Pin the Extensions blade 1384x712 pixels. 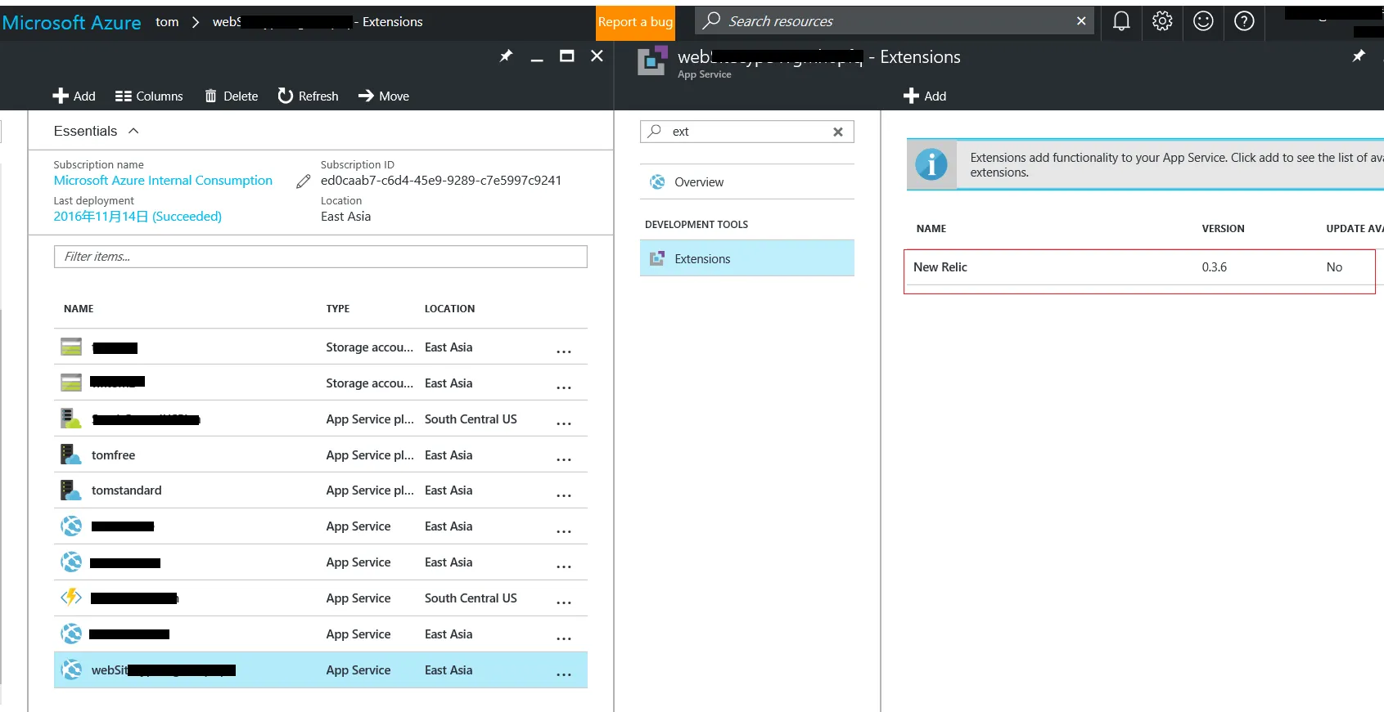[1359, 56]
